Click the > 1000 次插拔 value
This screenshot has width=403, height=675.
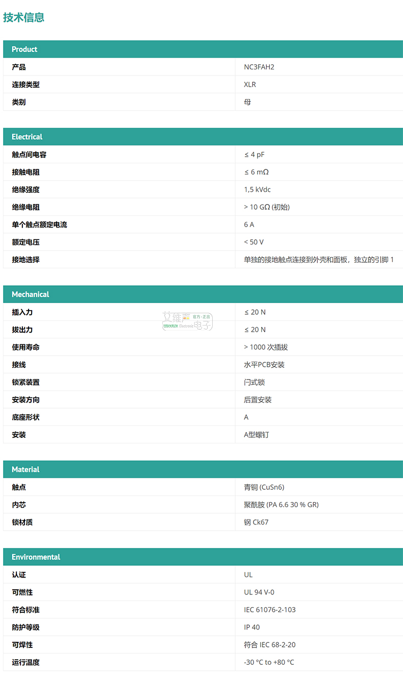pyautogui.click(x=266, y=347)
